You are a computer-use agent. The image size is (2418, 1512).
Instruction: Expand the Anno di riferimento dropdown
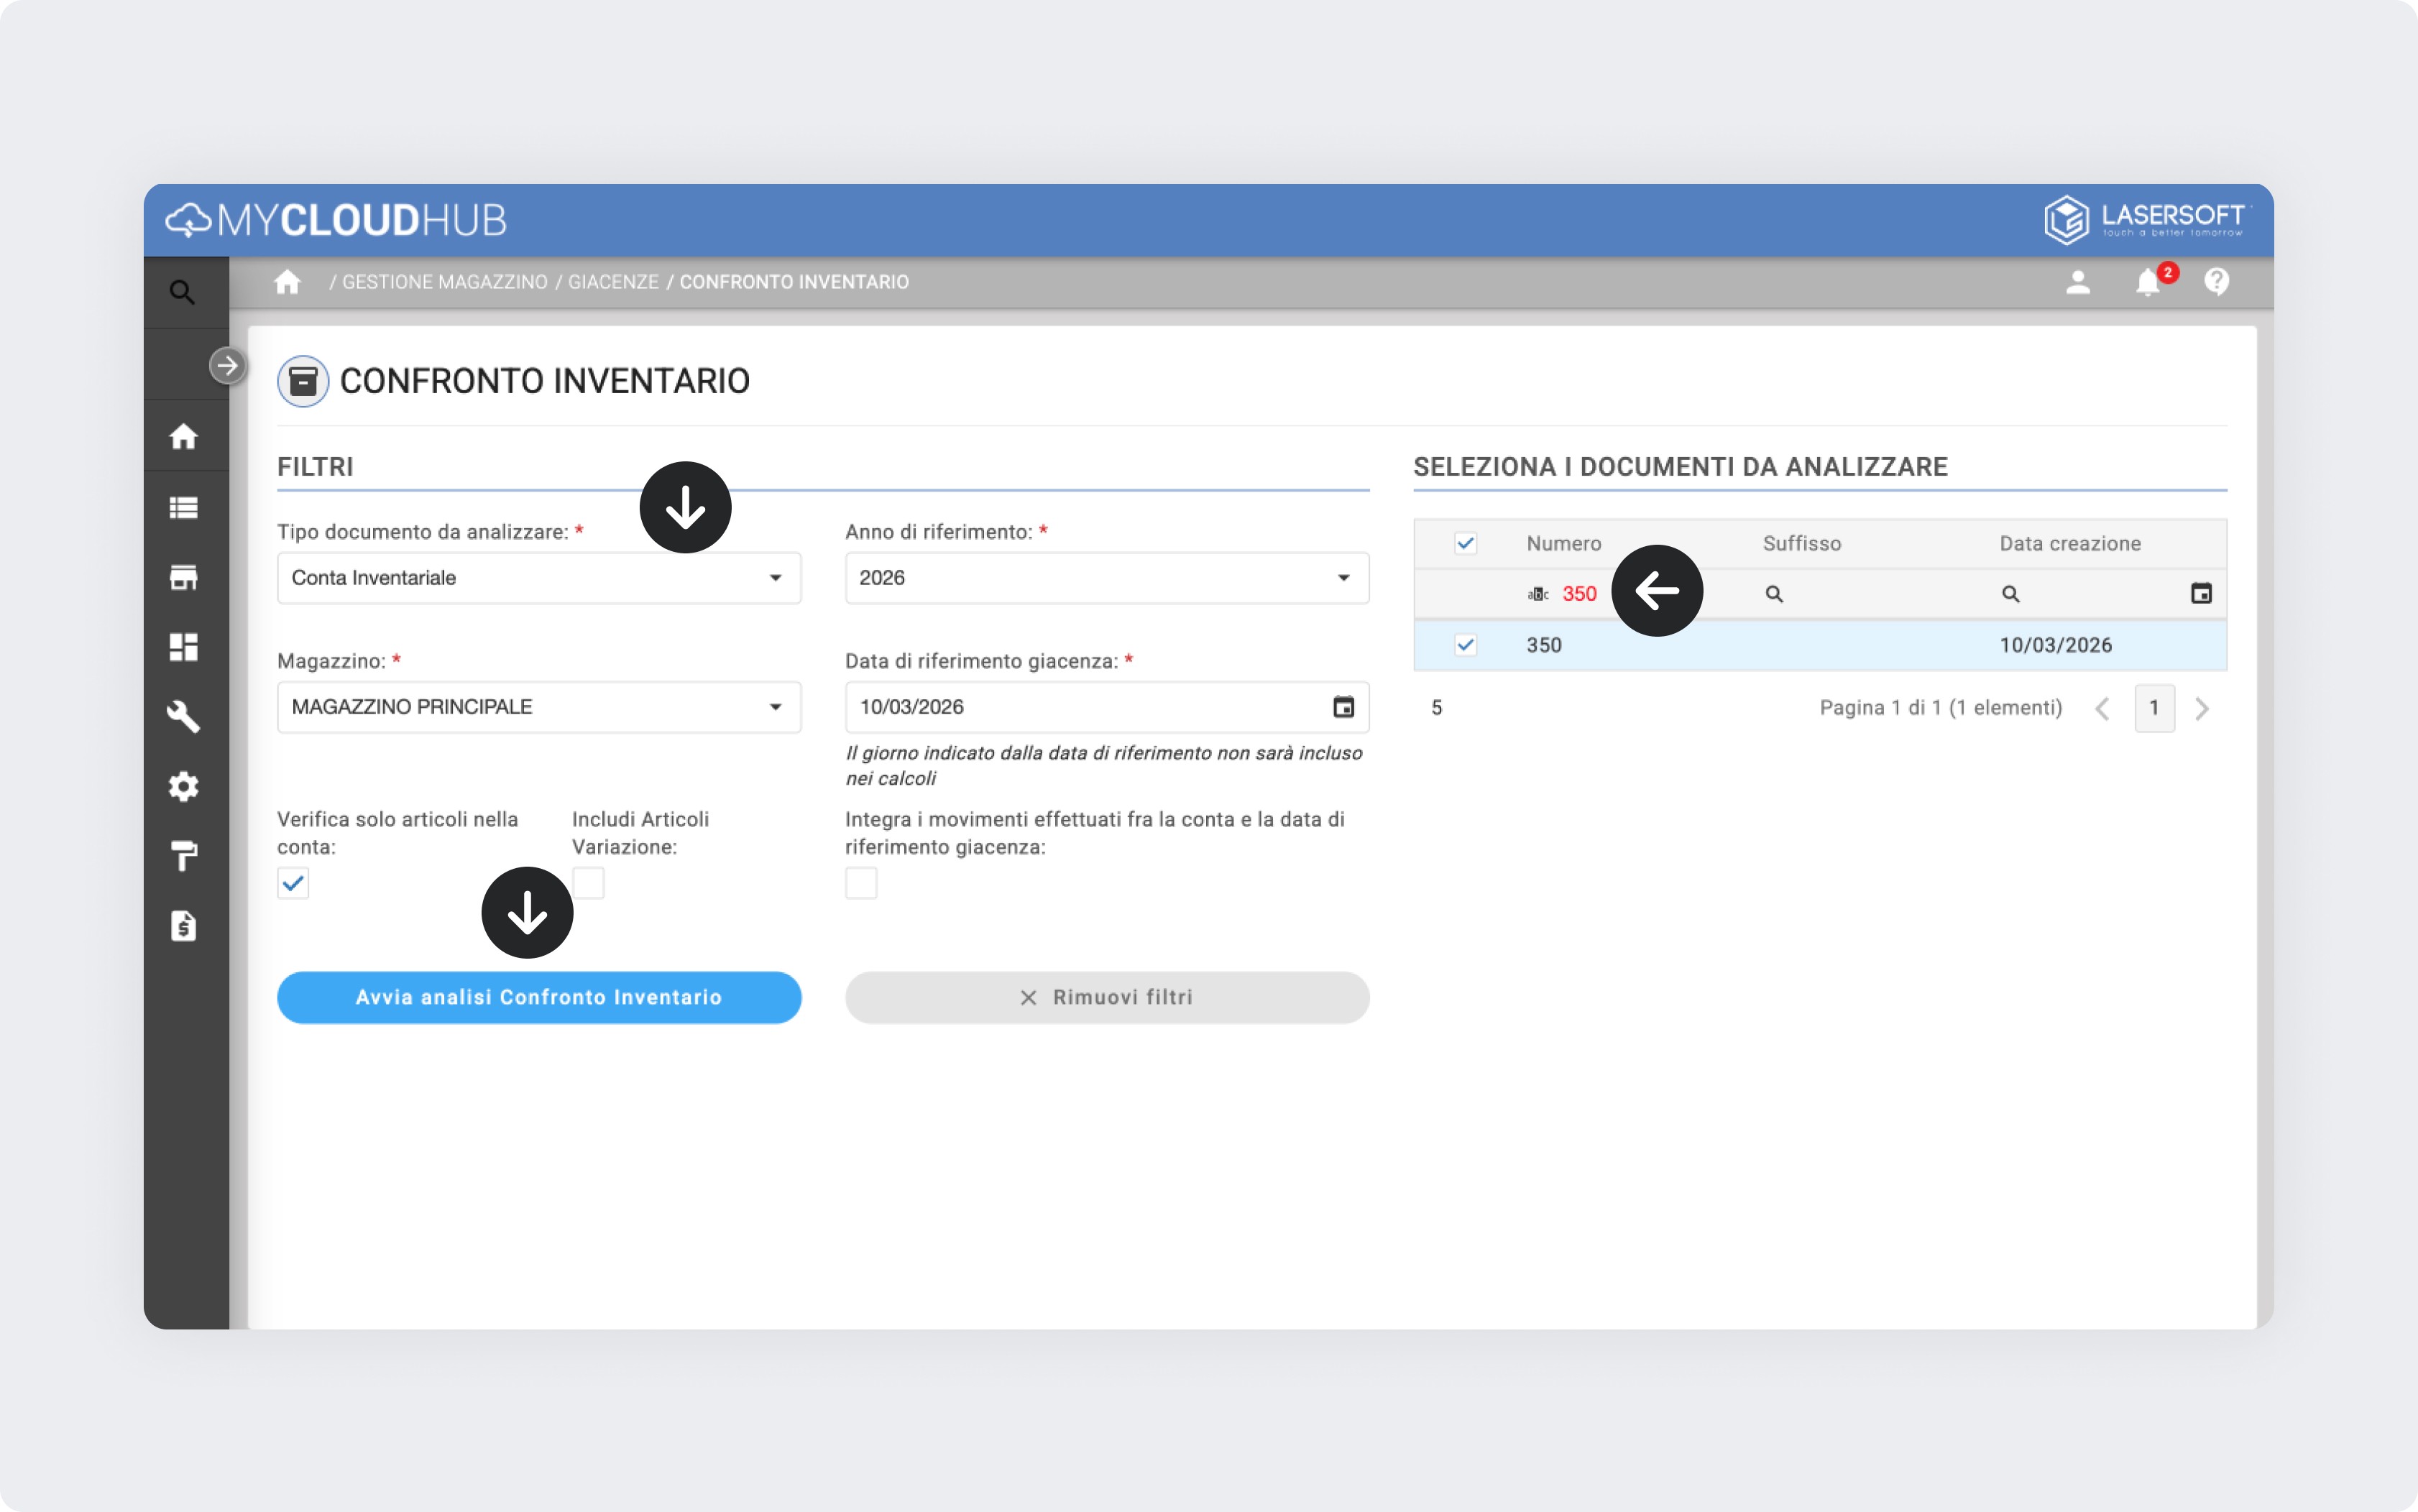[x=1106, y=578]
